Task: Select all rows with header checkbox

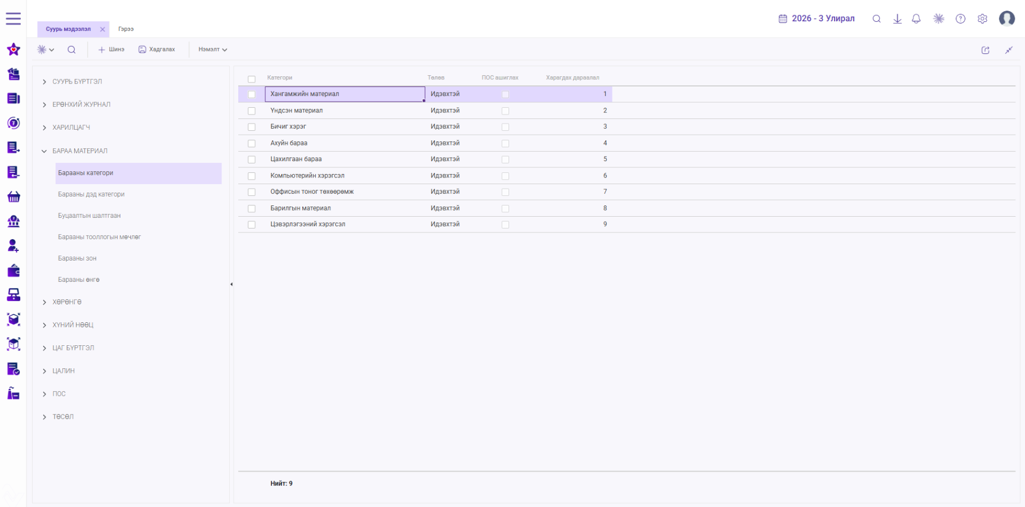Action: [x=252, y=79]
